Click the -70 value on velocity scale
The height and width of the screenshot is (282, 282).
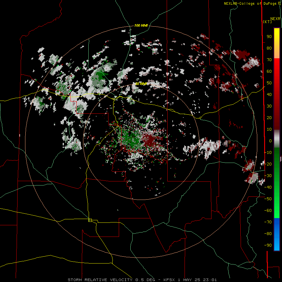[268, 222]
